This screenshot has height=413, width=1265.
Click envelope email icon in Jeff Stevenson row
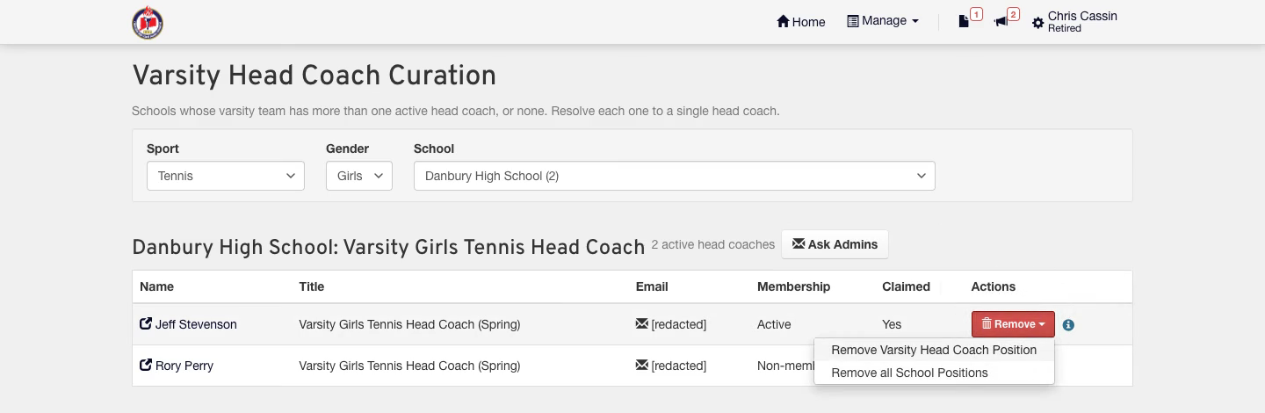point(641,324)
